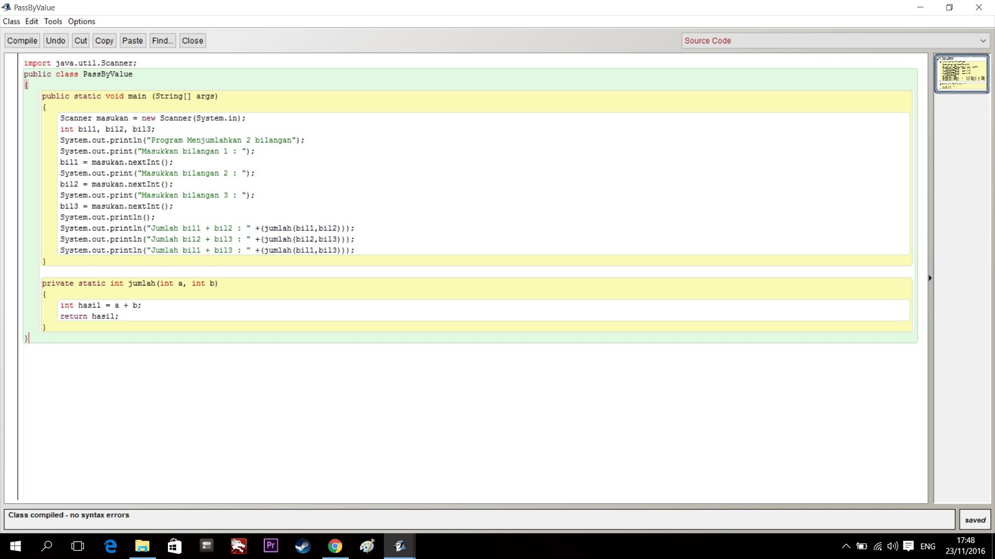Click the Close toolbar button
Viewport: 995px width, 559px height.
click(193, 40)
